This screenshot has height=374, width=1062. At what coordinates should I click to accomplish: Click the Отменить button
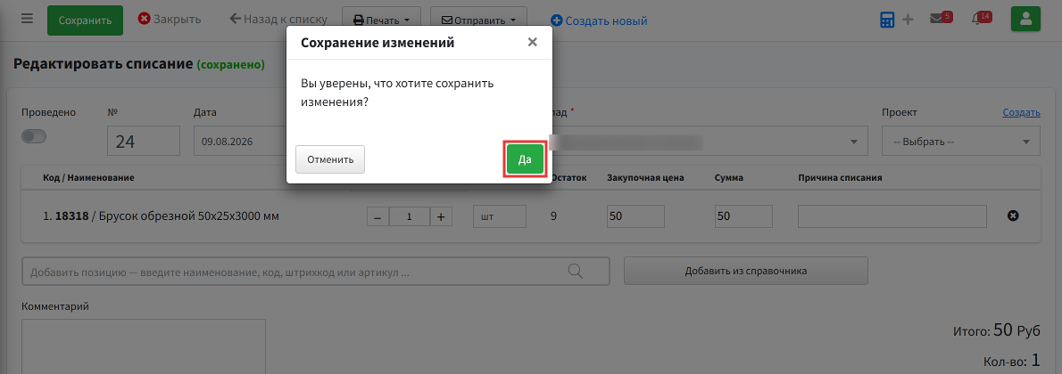(x=330, y=159)
